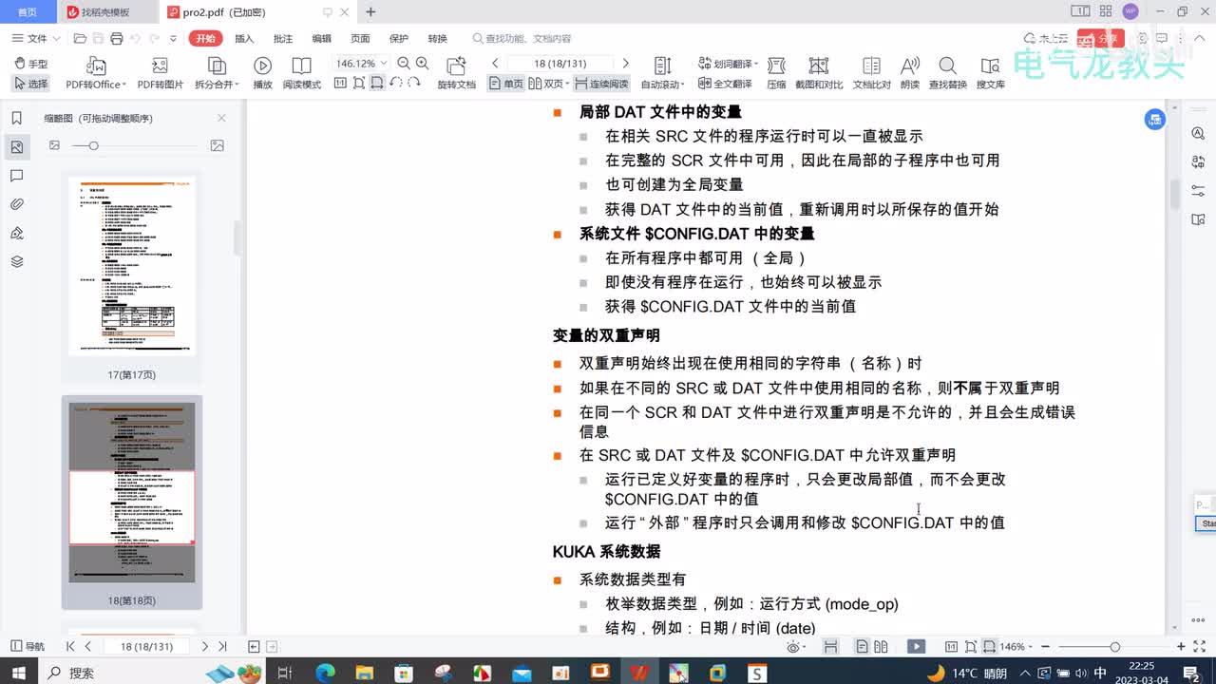Image resolution: width=1216 pixels, height=684 pixels.
Task: Start slideshow with the 播放 button
Action: [x=262, y=73]
